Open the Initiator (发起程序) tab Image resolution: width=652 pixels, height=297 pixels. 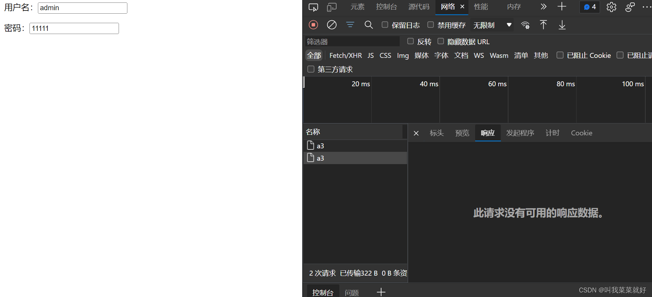point(520,133)
